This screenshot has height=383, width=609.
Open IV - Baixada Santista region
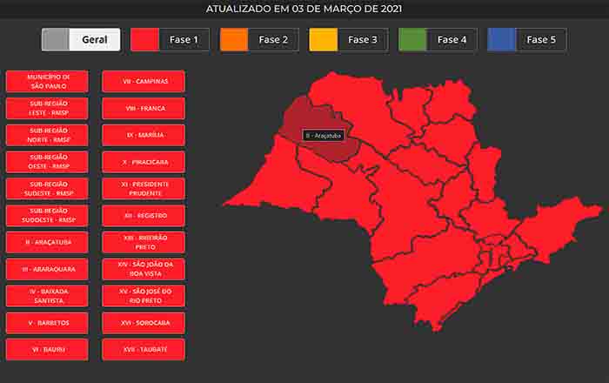[x=49, y=296]
